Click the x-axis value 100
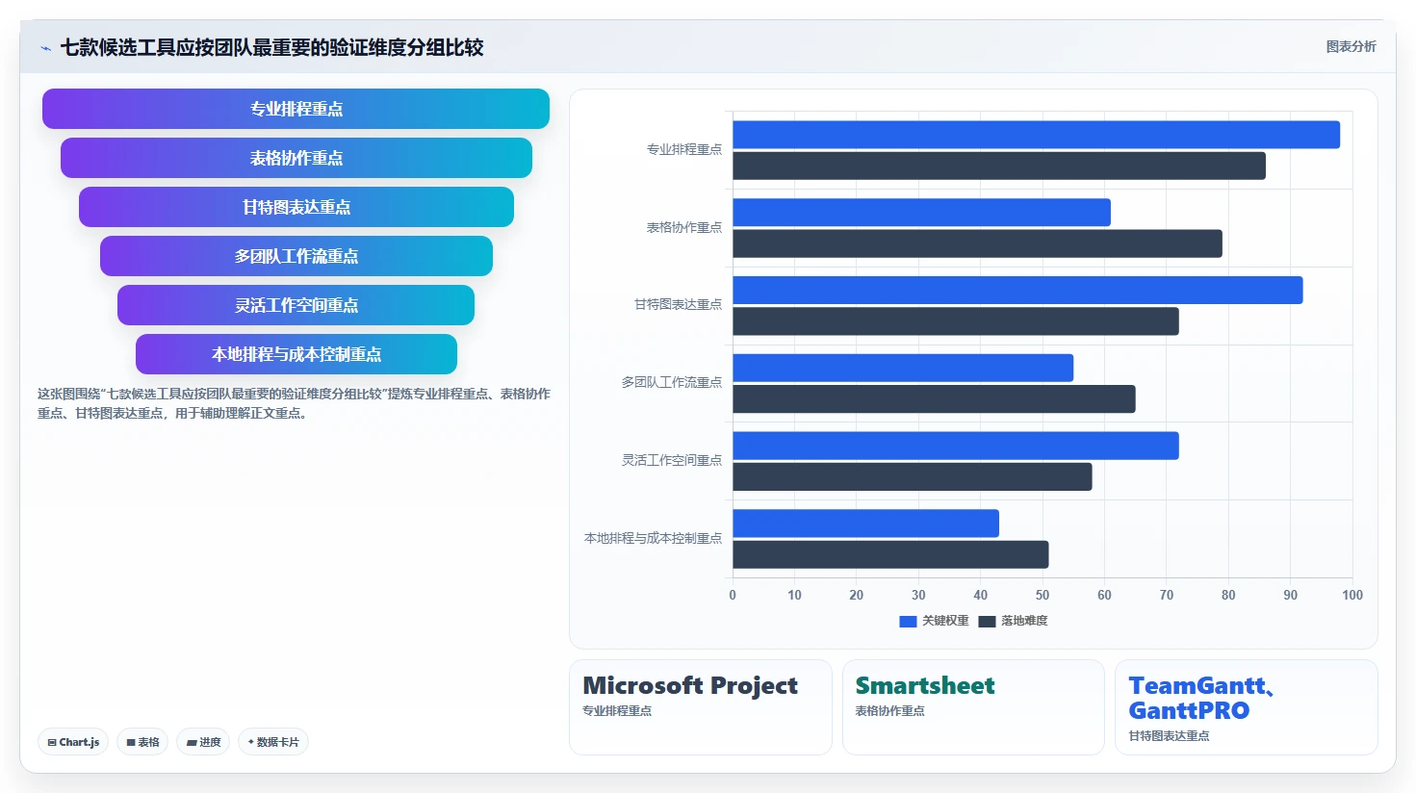This screenshot has width=1416, height=793. click(x=1352, y=596)
